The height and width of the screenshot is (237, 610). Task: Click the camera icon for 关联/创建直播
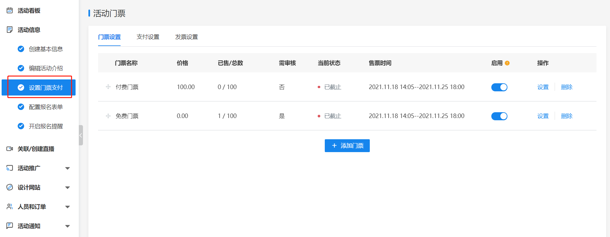point(10,149)
